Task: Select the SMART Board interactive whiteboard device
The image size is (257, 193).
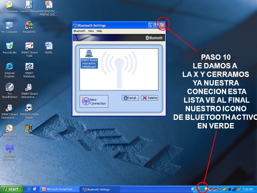Action: pyautogui.click(x=89, y=59)
